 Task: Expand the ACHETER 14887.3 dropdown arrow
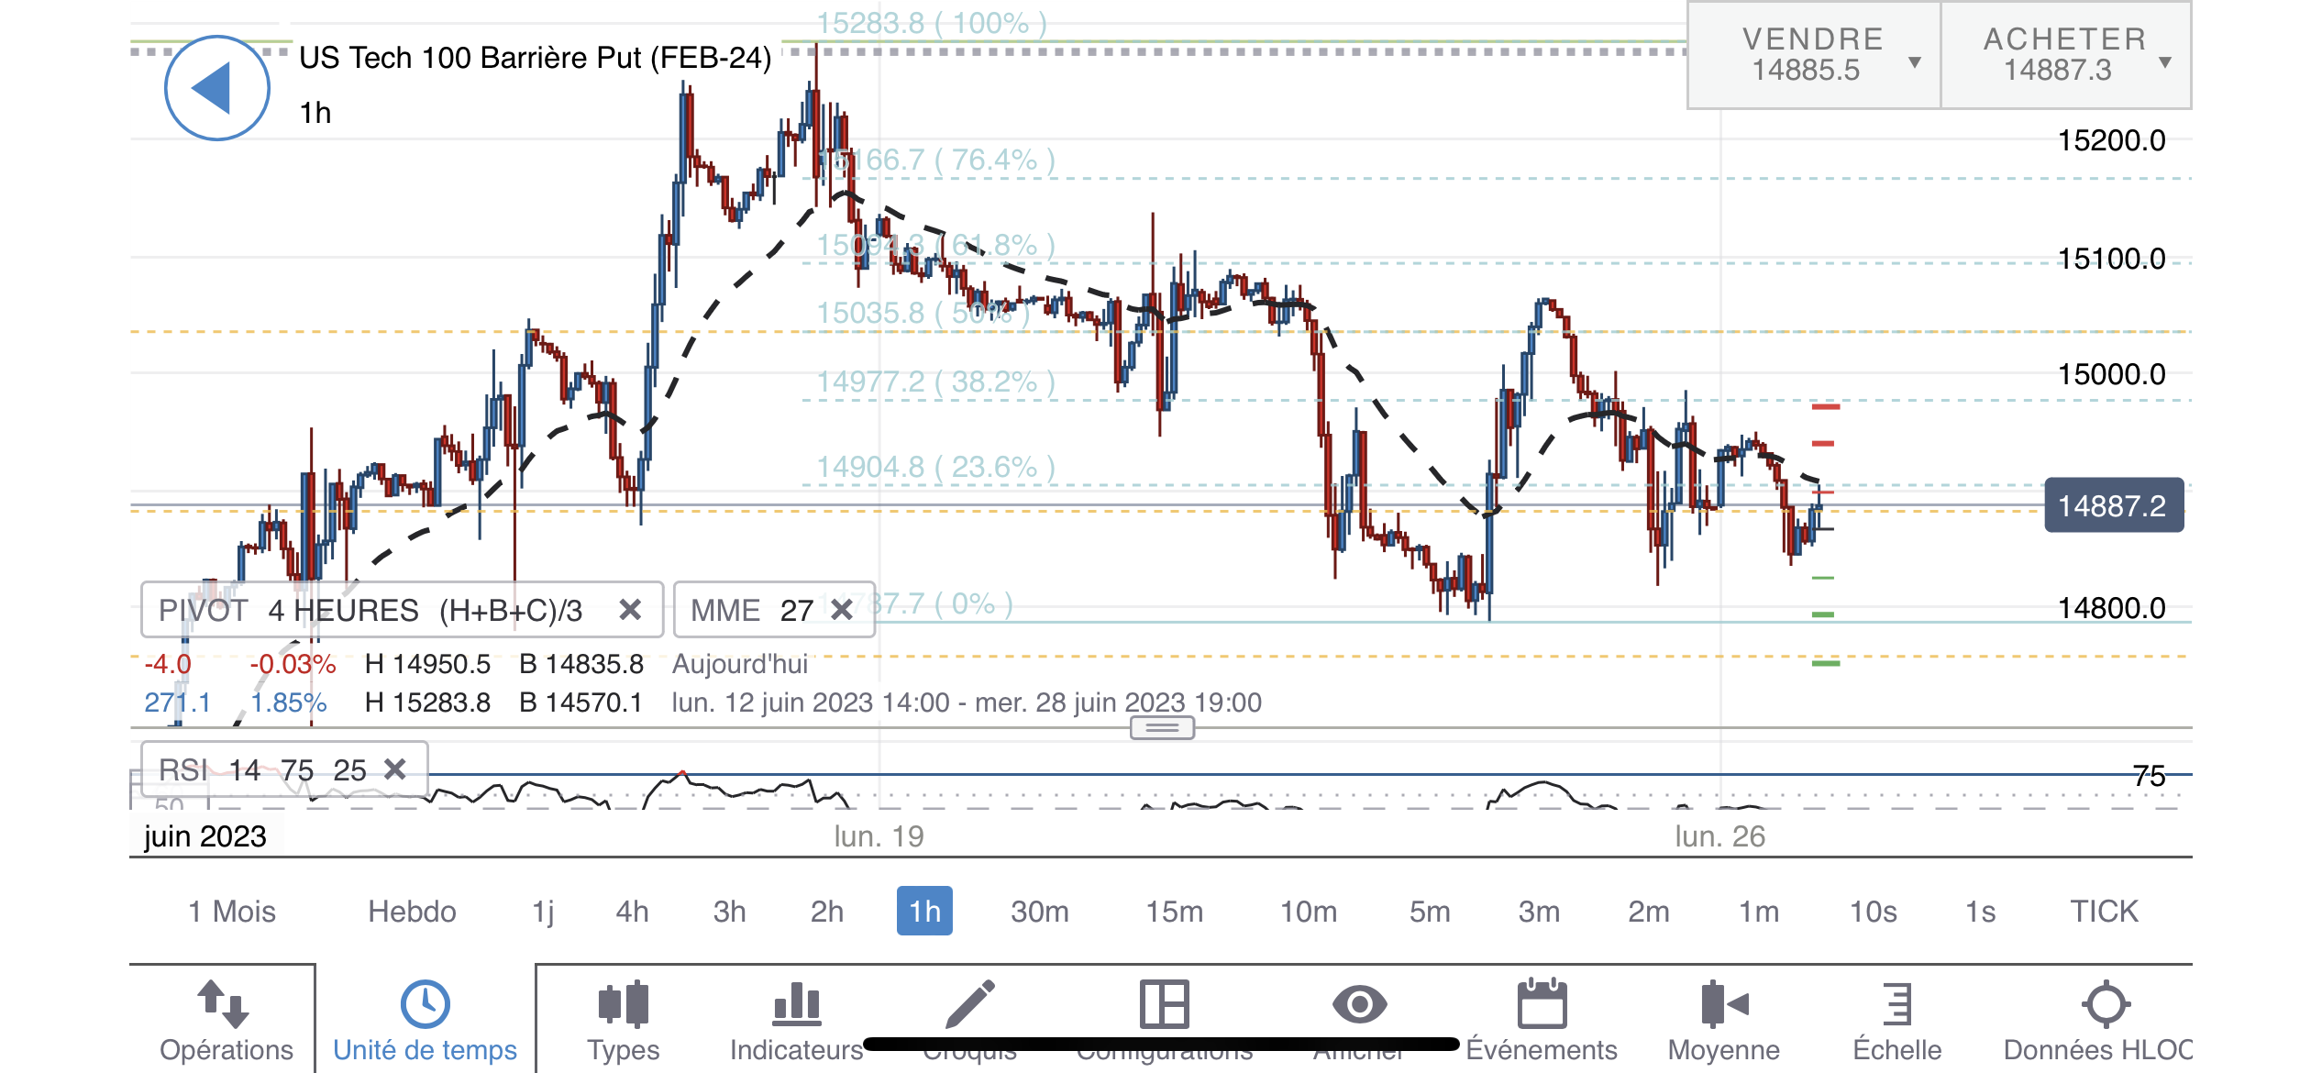(x=2165, y=62)
